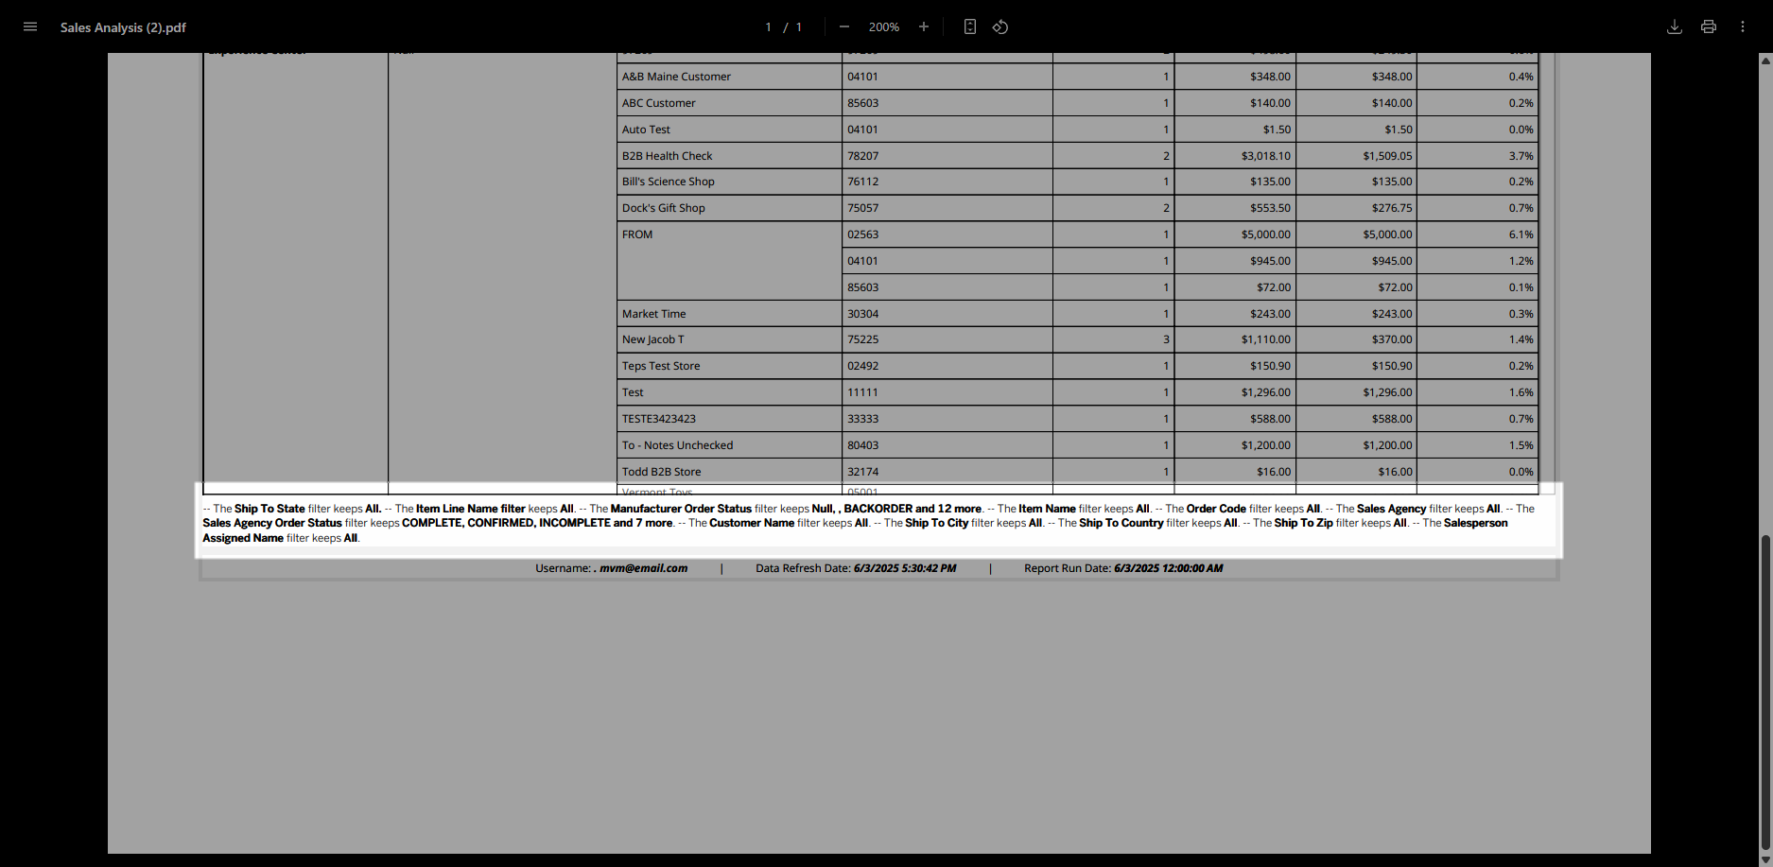
Task: Click zip code 02492
Action: click(x=862, y=366)
